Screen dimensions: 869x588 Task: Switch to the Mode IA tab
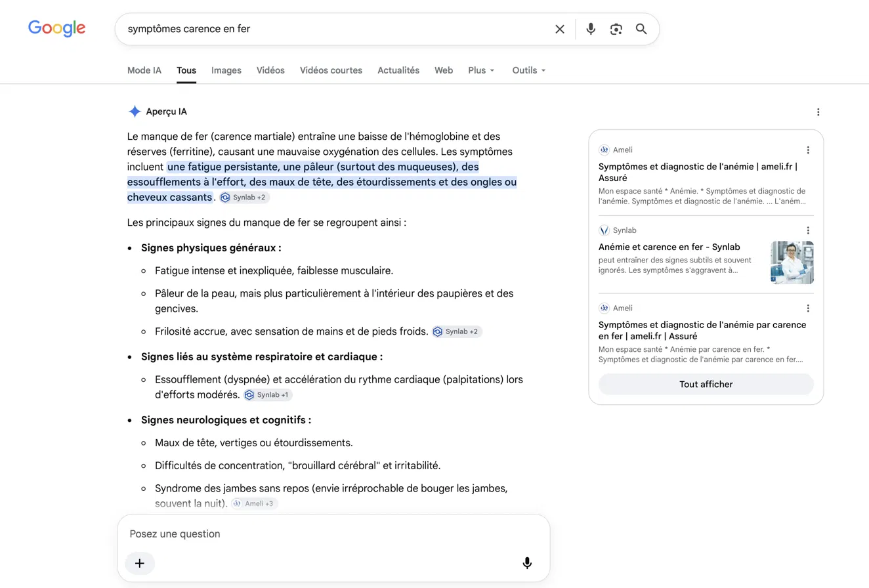(144, 70)
